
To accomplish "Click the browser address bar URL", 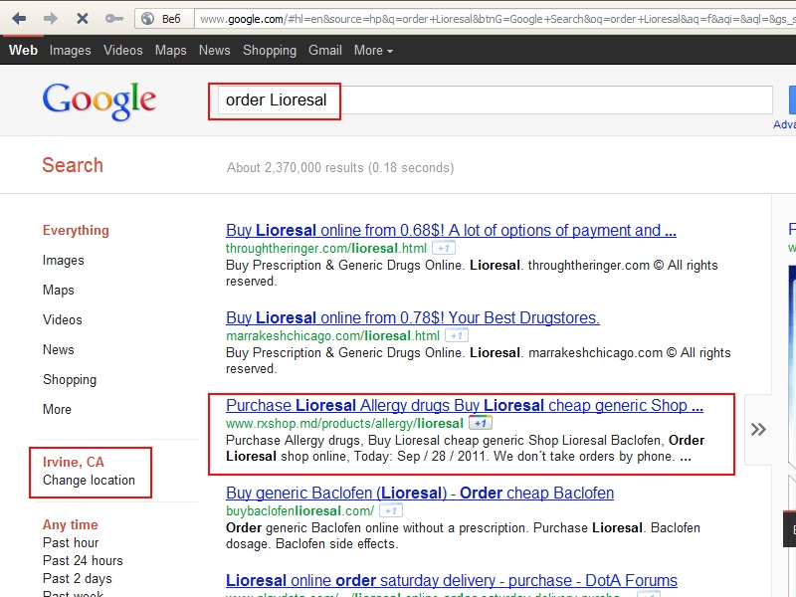I will (x=495, y=19).
